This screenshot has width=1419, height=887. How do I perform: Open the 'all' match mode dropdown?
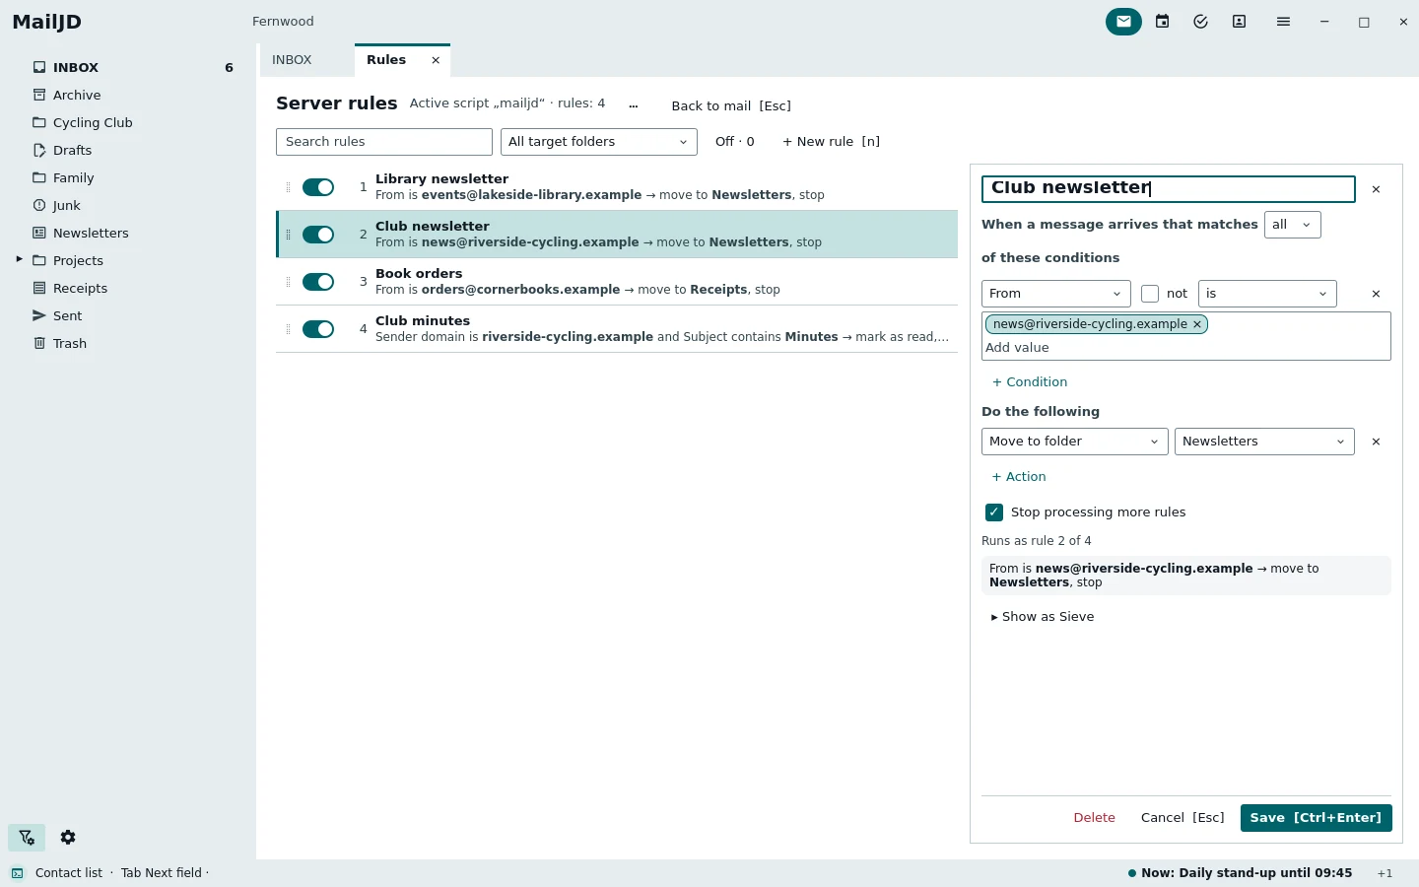point(1292,225)
